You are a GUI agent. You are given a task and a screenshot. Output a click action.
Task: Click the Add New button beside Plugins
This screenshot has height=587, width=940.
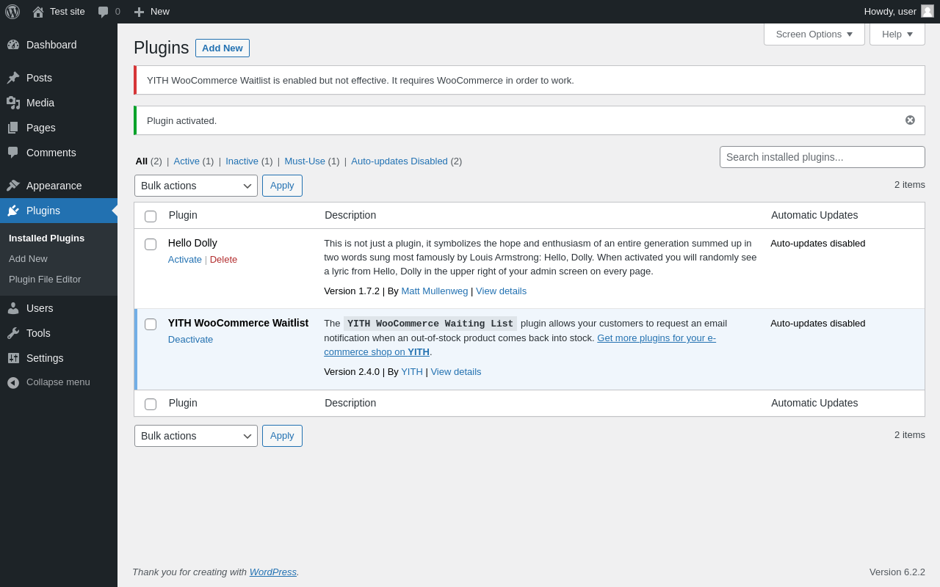[x=222, y=48]
